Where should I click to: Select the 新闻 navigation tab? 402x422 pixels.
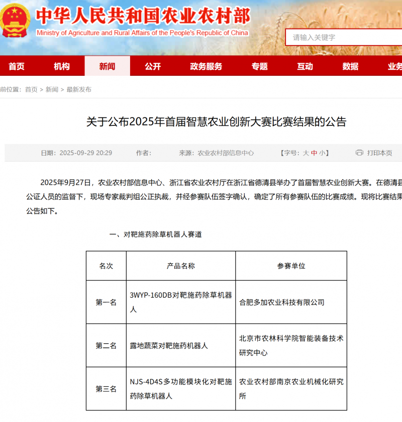point(107,66)
